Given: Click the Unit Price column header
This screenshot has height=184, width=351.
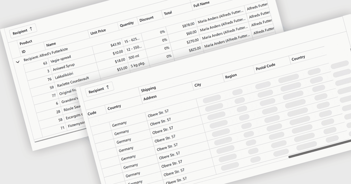Looking at the screenshot, I should (x=98, y=32).
